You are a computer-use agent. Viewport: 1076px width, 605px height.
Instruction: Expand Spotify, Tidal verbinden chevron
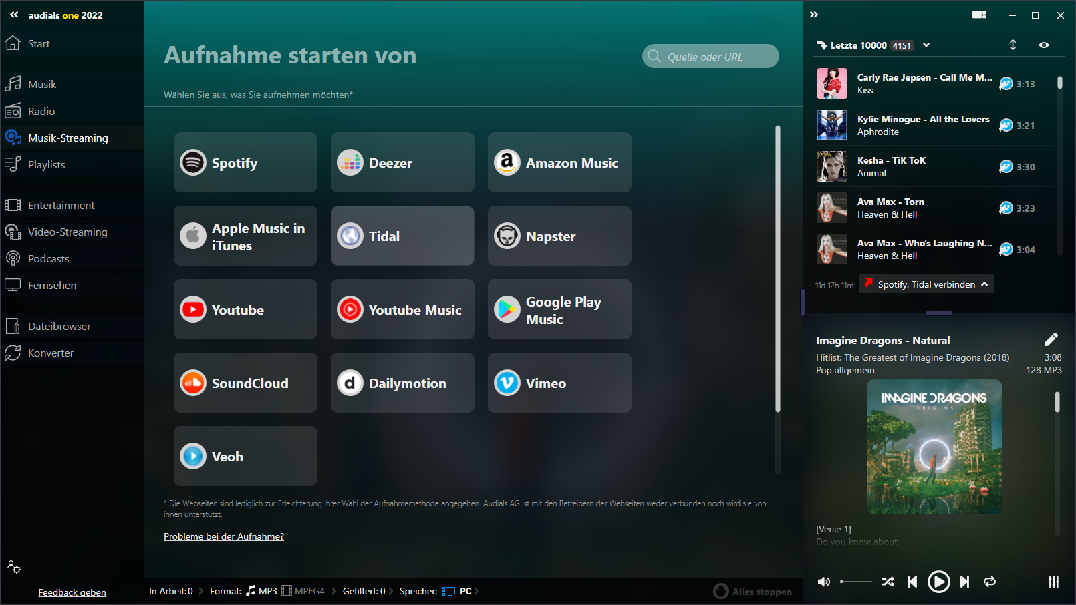click(x=984, y=284)
